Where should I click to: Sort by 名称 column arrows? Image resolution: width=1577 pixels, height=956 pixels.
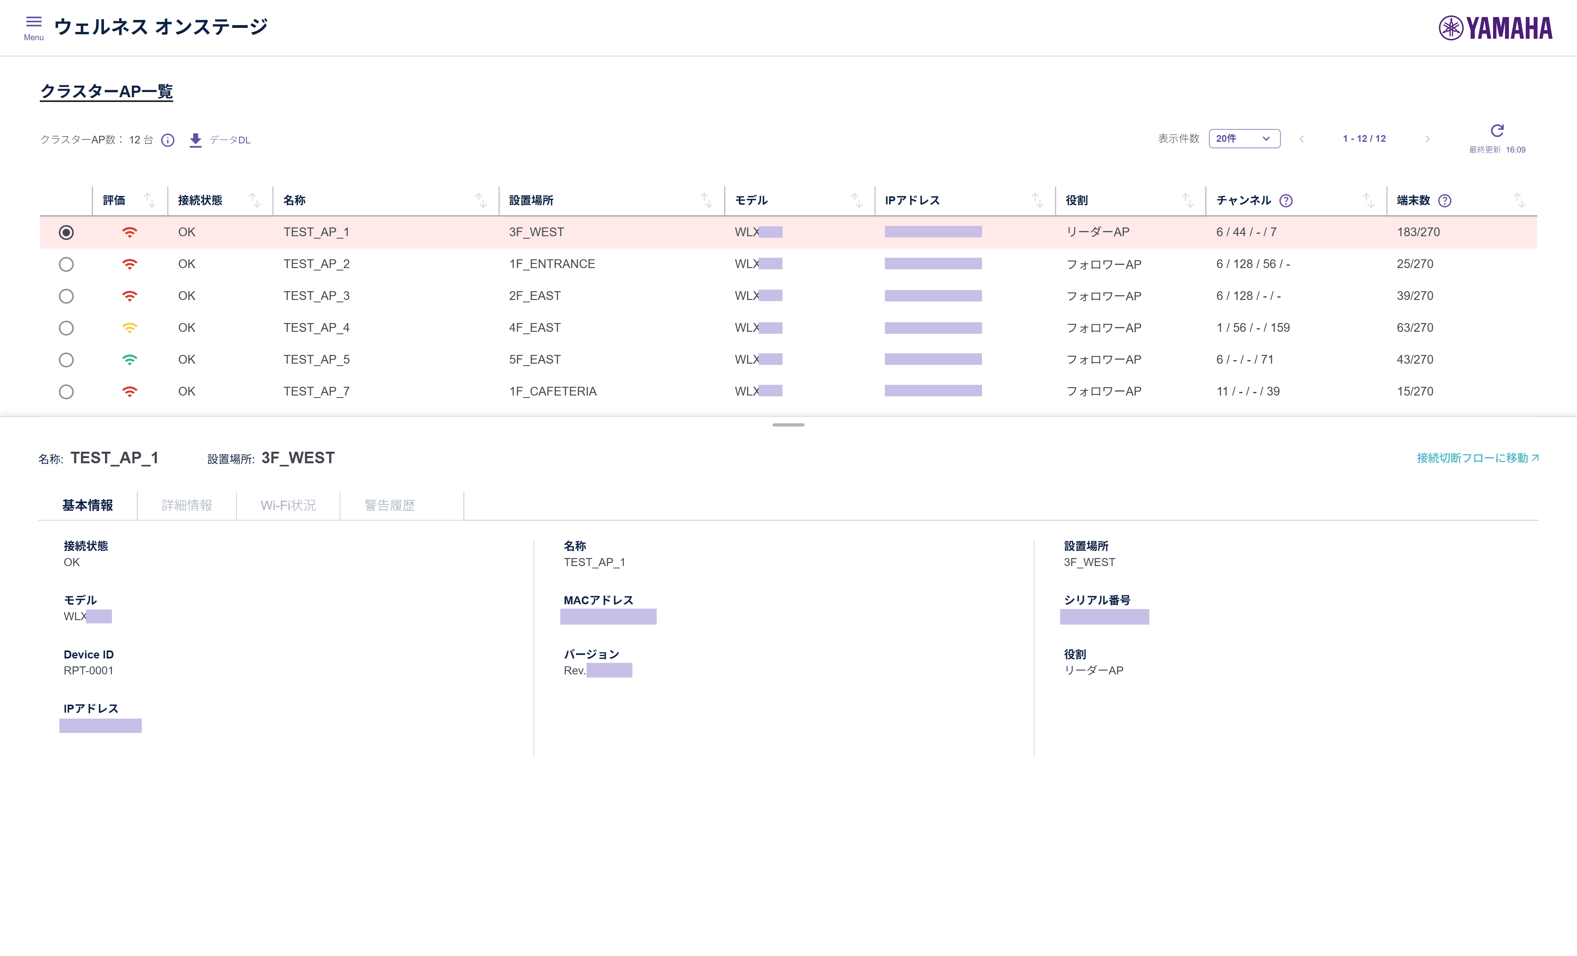click(481, 200)
